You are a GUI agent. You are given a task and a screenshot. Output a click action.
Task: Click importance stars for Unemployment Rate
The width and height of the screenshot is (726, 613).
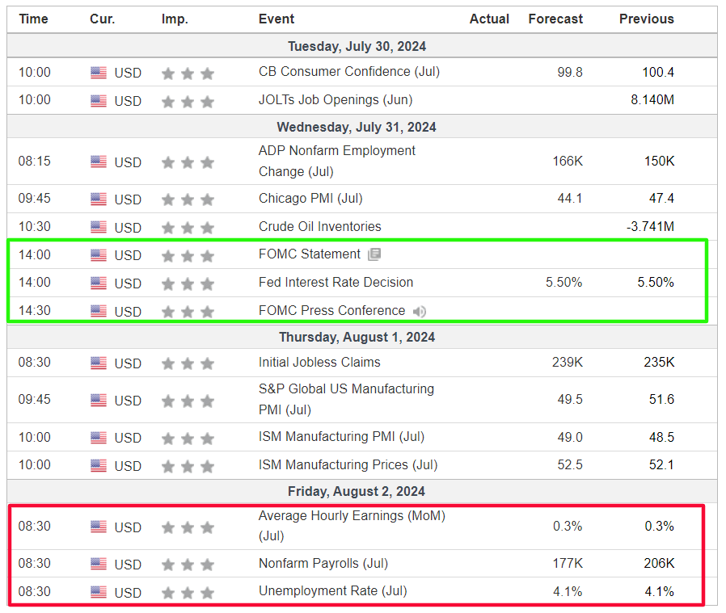pos(188,592)
